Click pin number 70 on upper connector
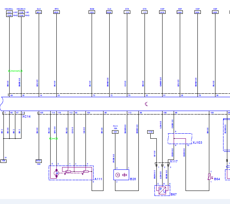This screenshot has width=230, height=204. [x=129, y=95]
